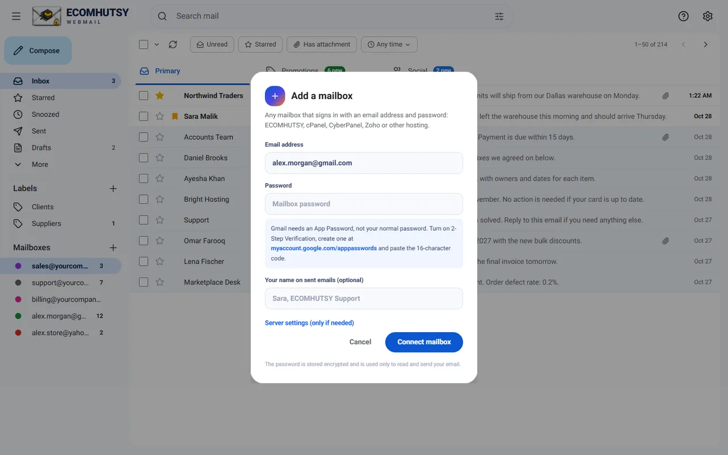This screenshot has width=728, height=455.
Task: Open search filter options icon
Action: pos(499,16)
